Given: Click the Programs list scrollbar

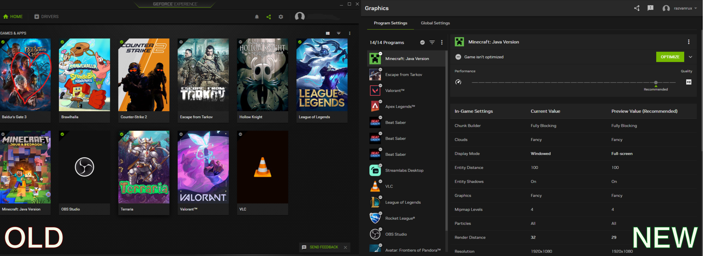Looking at the screenshot, I should pos(447,141).
